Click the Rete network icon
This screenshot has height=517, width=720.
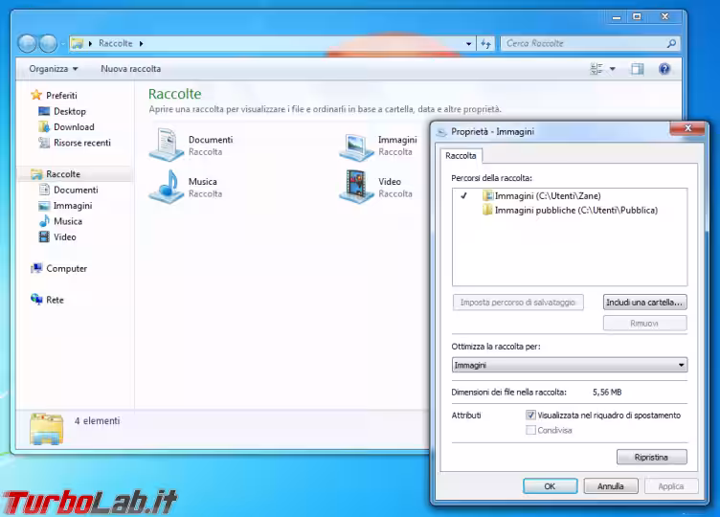click(x=36, y=300)
